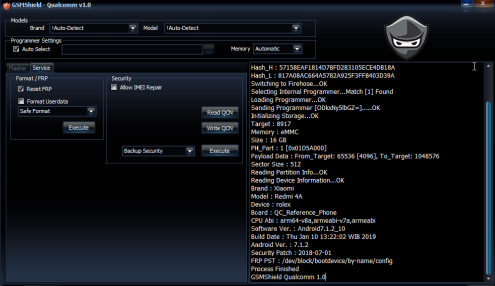Open programmer file browse button
Screen dimensions: 495x286
[x=209, y=49]
